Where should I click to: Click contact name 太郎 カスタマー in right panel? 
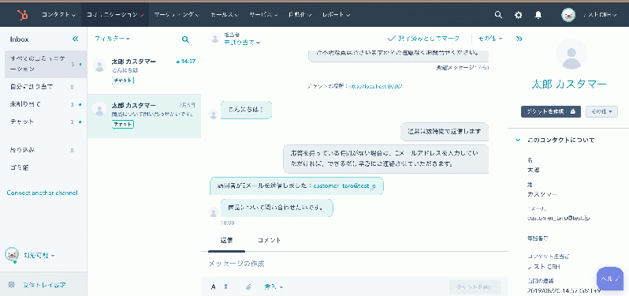(569, 84)
